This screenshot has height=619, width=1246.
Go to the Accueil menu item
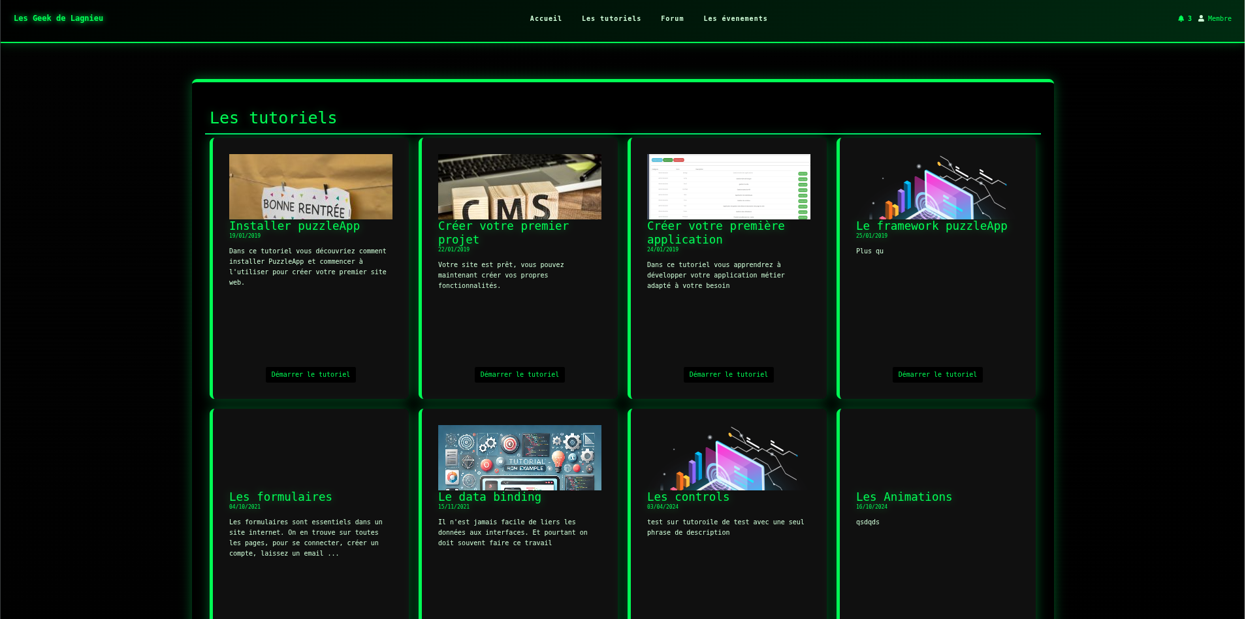(545, 19)
